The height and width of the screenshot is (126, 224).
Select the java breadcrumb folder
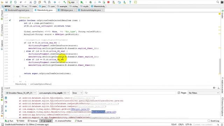click(x=42, y=6)
